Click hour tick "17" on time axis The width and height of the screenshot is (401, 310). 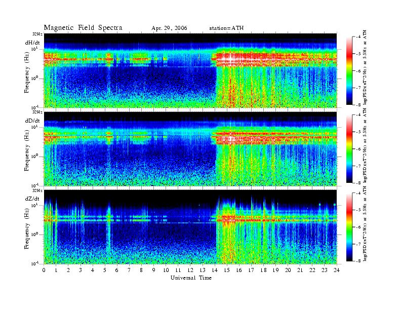click(252, 270)
